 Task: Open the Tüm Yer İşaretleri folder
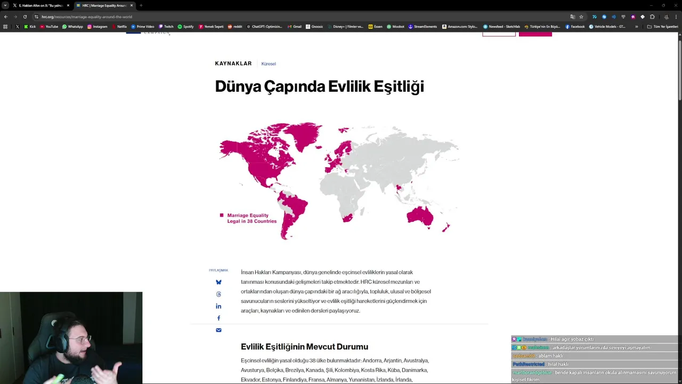coord(662,27)
